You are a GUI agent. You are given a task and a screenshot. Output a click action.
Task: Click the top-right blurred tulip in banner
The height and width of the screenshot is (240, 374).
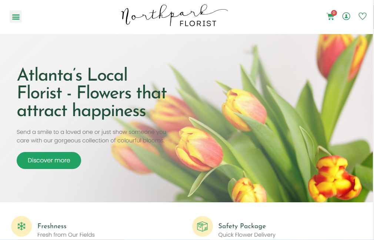pyautogui.click(x=341, y=56)
